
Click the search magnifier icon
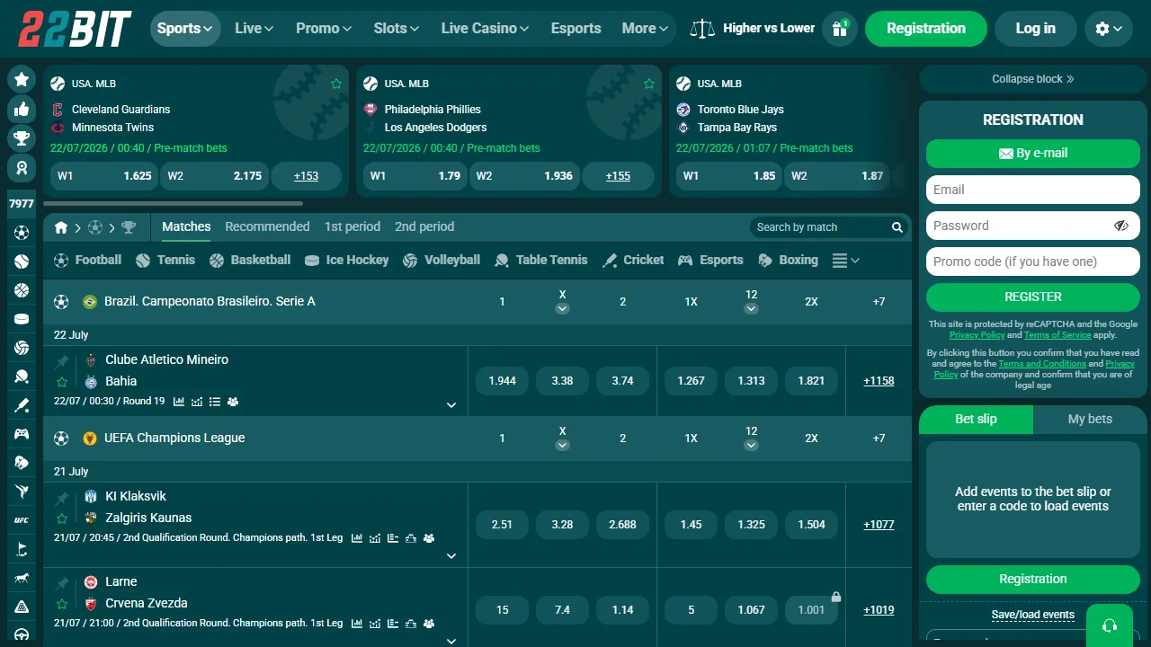click(x=897, y=227)
